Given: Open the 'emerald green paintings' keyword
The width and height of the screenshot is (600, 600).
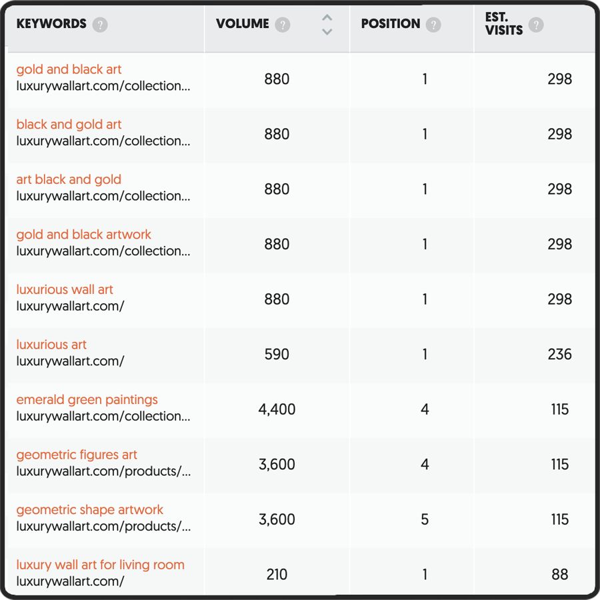Looking at the screenshot, I should pos(87,399).
